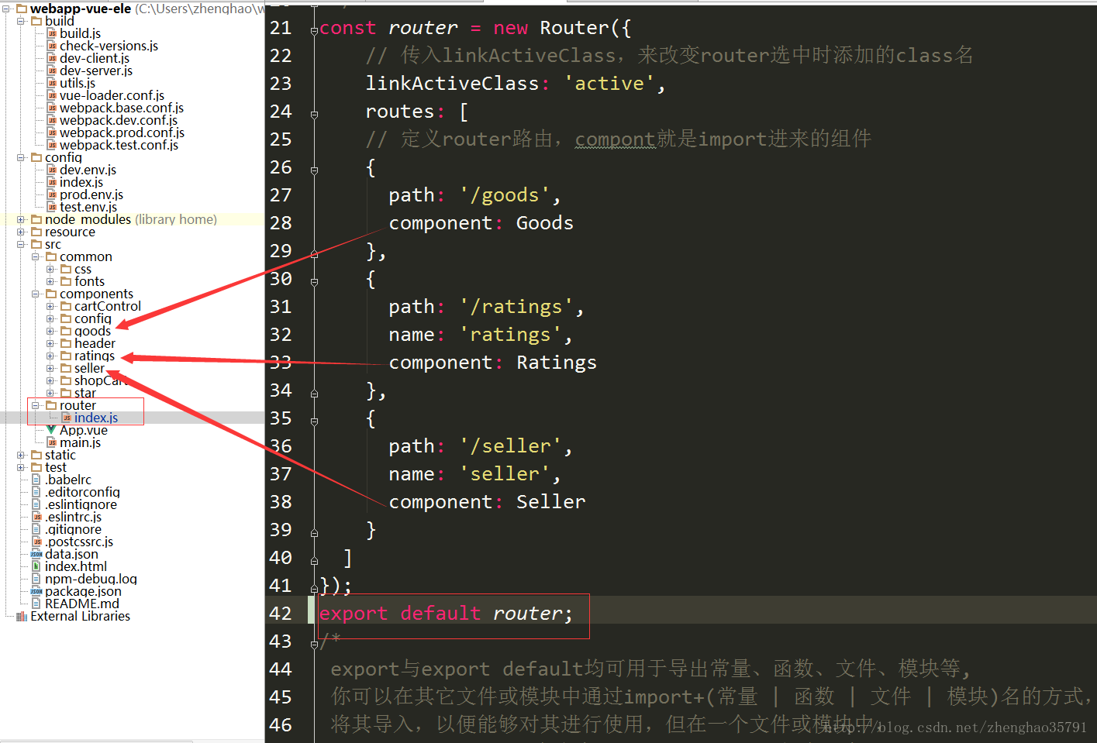Expand the star folder
1097x743 pixels.
point(50,393)
